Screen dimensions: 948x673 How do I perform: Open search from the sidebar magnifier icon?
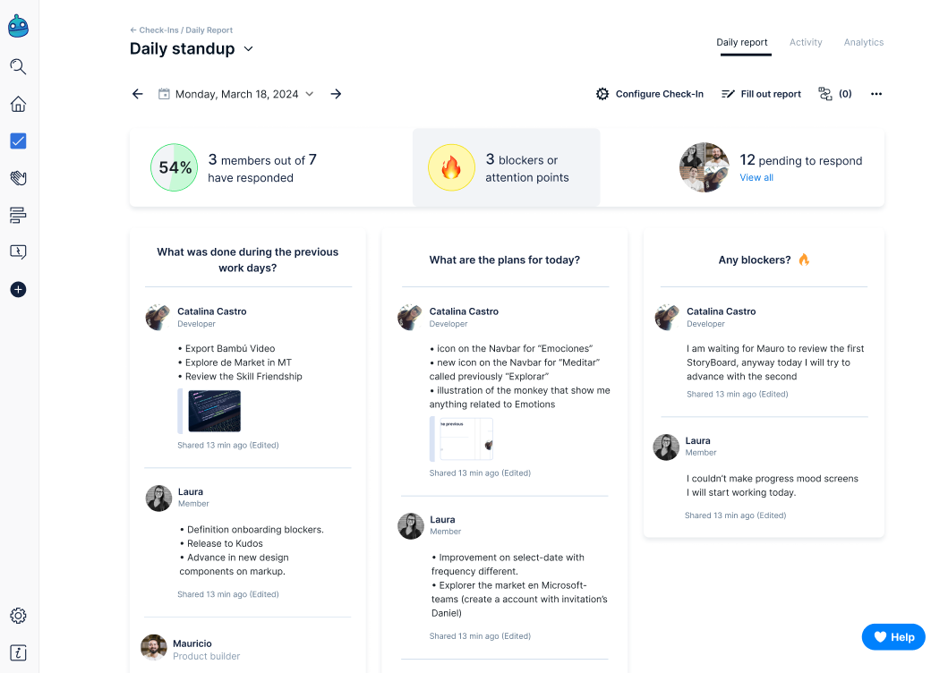(x=18, y=66)
